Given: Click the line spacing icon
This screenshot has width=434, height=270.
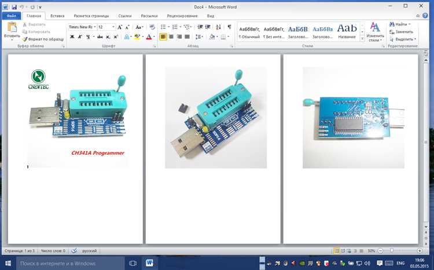Looking at the screenshot, I should (198, 37).
